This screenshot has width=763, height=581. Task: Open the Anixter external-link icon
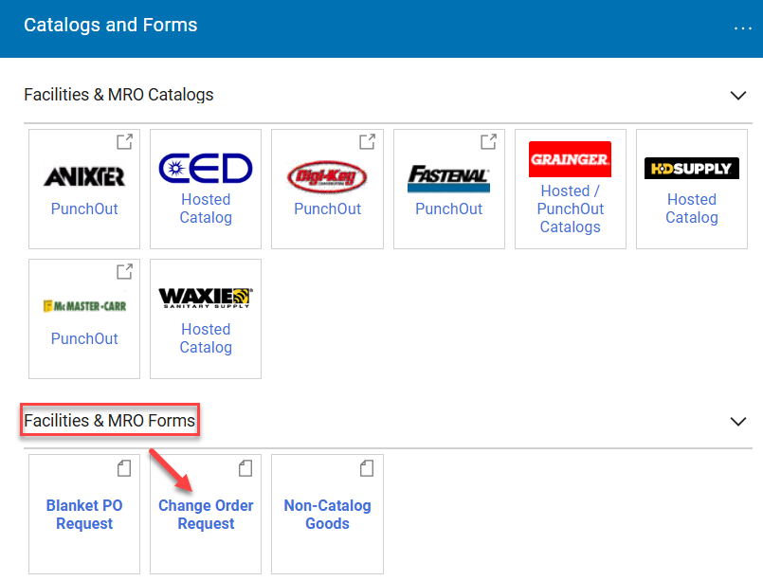(124, 141)
